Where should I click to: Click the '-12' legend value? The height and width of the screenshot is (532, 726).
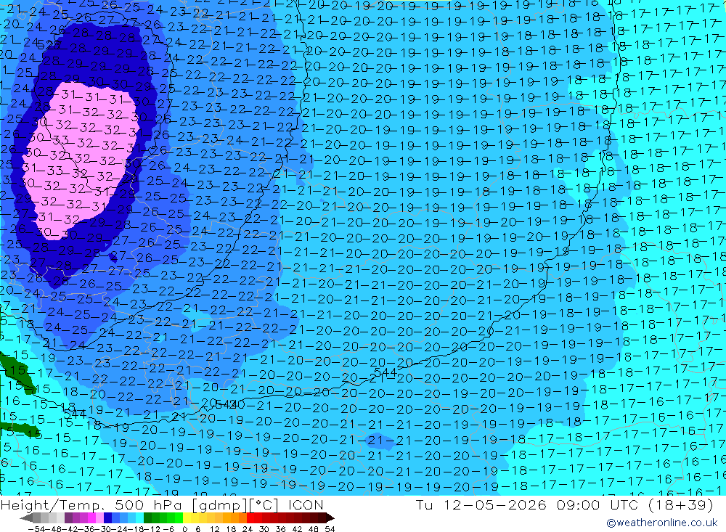[152, 529]
